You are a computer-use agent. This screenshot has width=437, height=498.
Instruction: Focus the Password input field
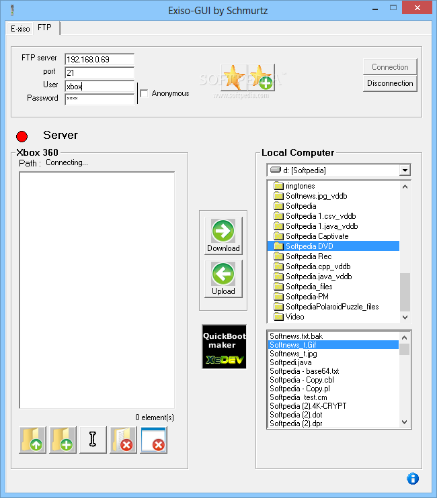(x=100, y=99)
